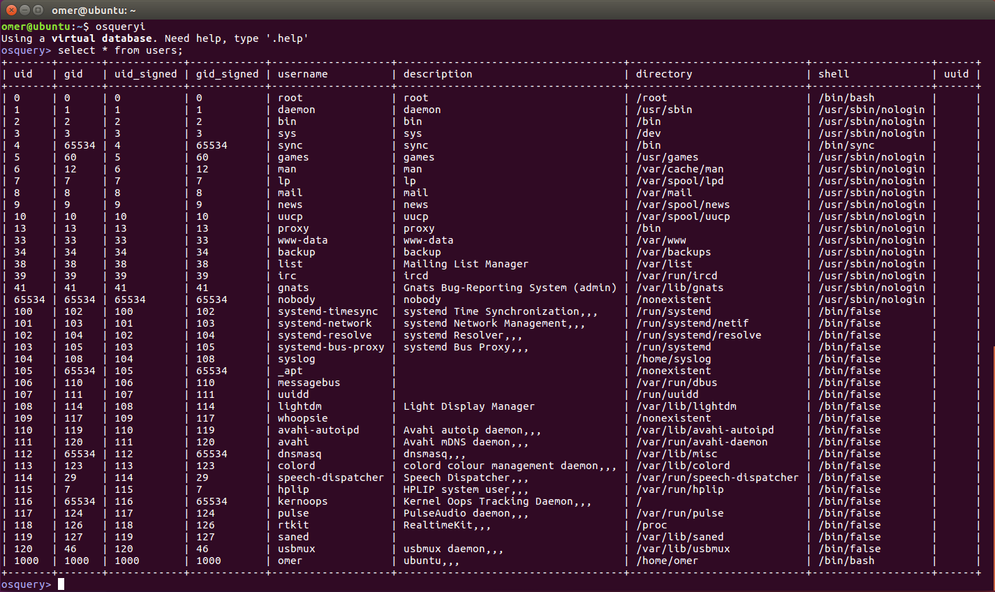Click the 'gid_signed' column header
Image resolution: width=995 pixels, height=592 pixels.
(228, 74)
